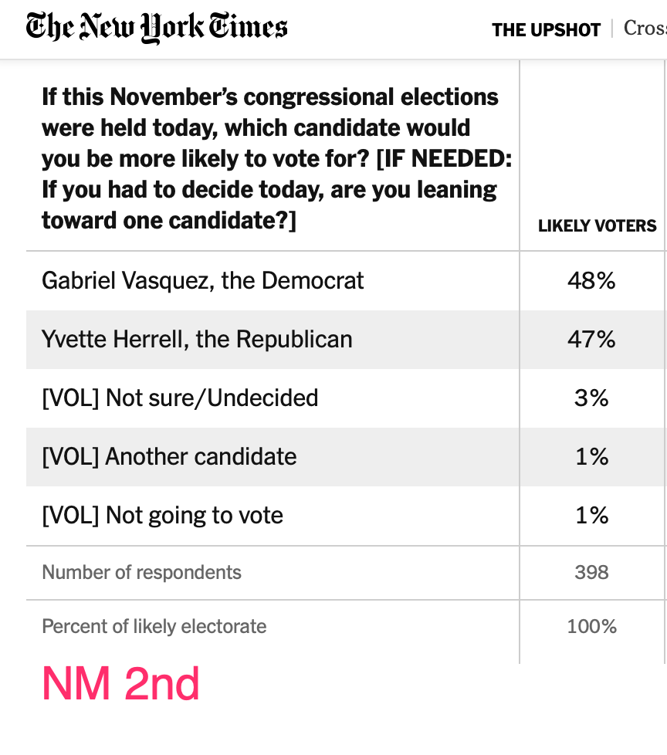Click The New York Times logo
Viewport: 667px width, 755px height.
pos(157,28)
